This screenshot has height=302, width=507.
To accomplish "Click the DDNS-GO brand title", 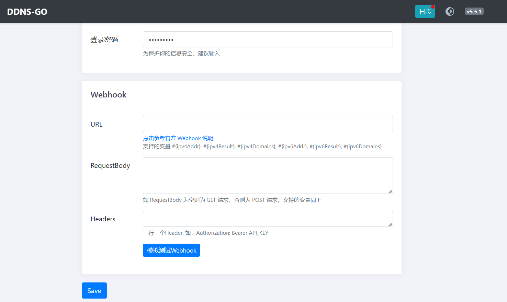I will coord(27,12).
